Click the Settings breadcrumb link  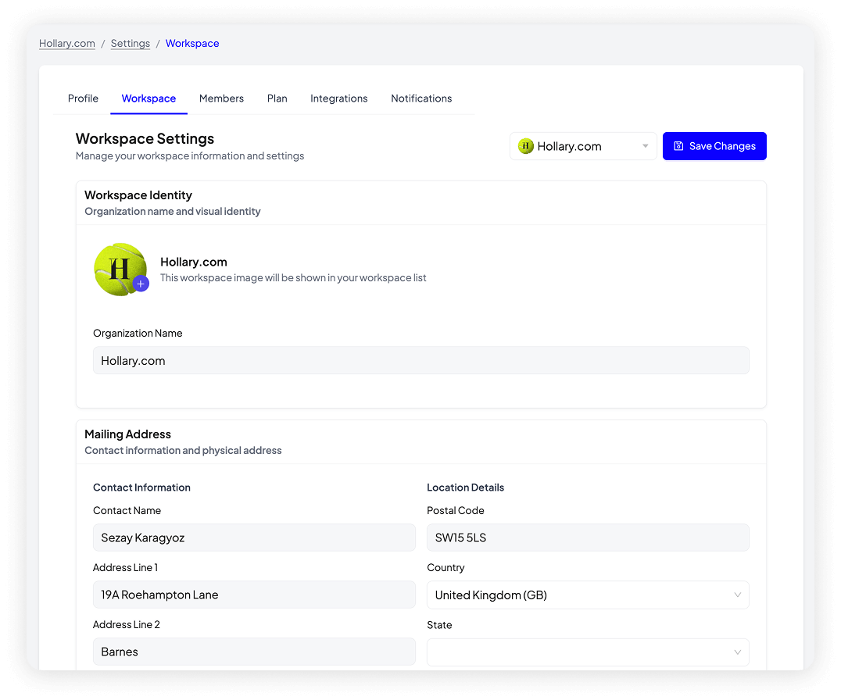tap(131, 44)
